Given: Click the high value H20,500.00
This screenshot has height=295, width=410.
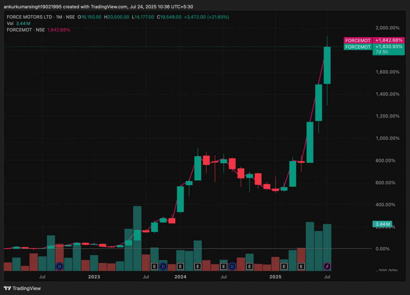Looking at the screenshot, I should [117, 17].
